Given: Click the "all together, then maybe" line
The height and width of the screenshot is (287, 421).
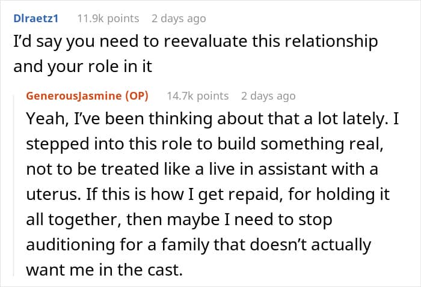Looking at the screenshot, I should tap(179, 220).
